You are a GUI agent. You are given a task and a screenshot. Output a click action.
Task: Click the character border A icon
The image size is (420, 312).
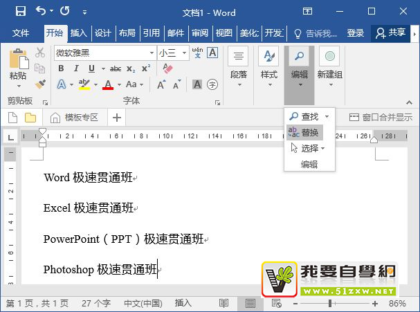pyautogui.click(x=212, y=53)
